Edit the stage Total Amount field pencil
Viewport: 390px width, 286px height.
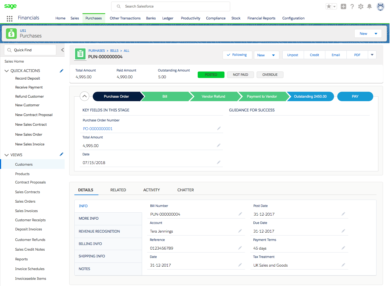(219, 145)
